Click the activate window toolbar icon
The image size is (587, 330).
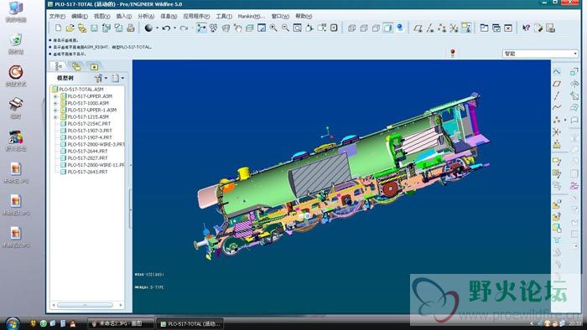coord(496,28)
